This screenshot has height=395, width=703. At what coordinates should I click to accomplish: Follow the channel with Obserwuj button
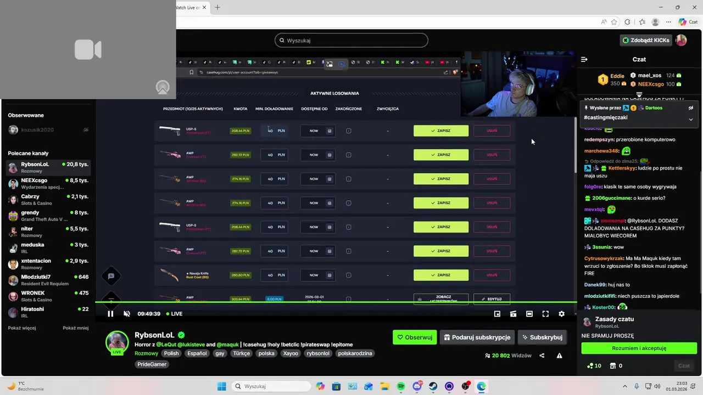415,337
